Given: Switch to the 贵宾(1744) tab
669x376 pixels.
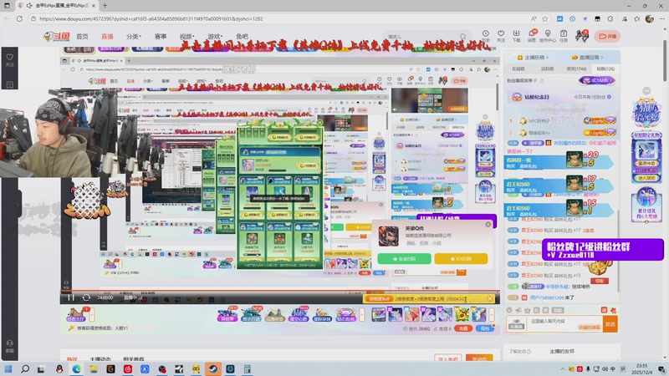Looking at the screenshot, I should 576,69.
